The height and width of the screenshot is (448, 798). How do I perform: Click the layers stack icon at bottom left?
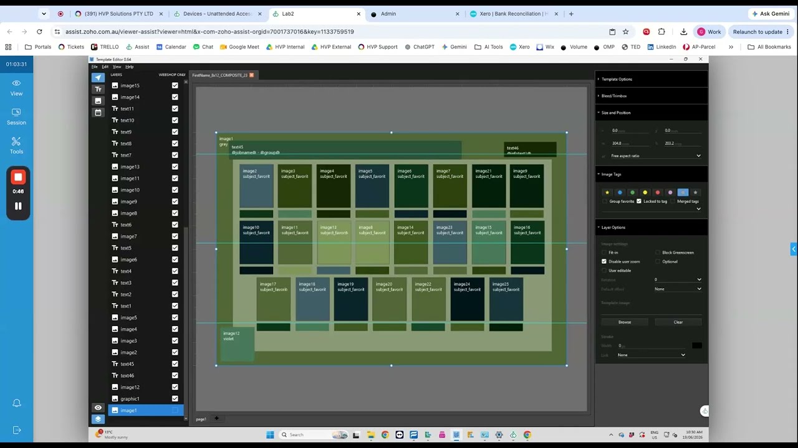[x=98, y=419]
